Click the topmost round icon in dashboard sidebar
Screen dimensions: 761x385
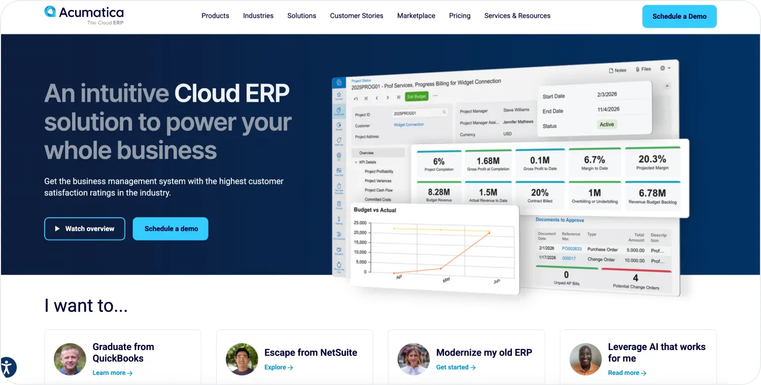coord(339,83)
